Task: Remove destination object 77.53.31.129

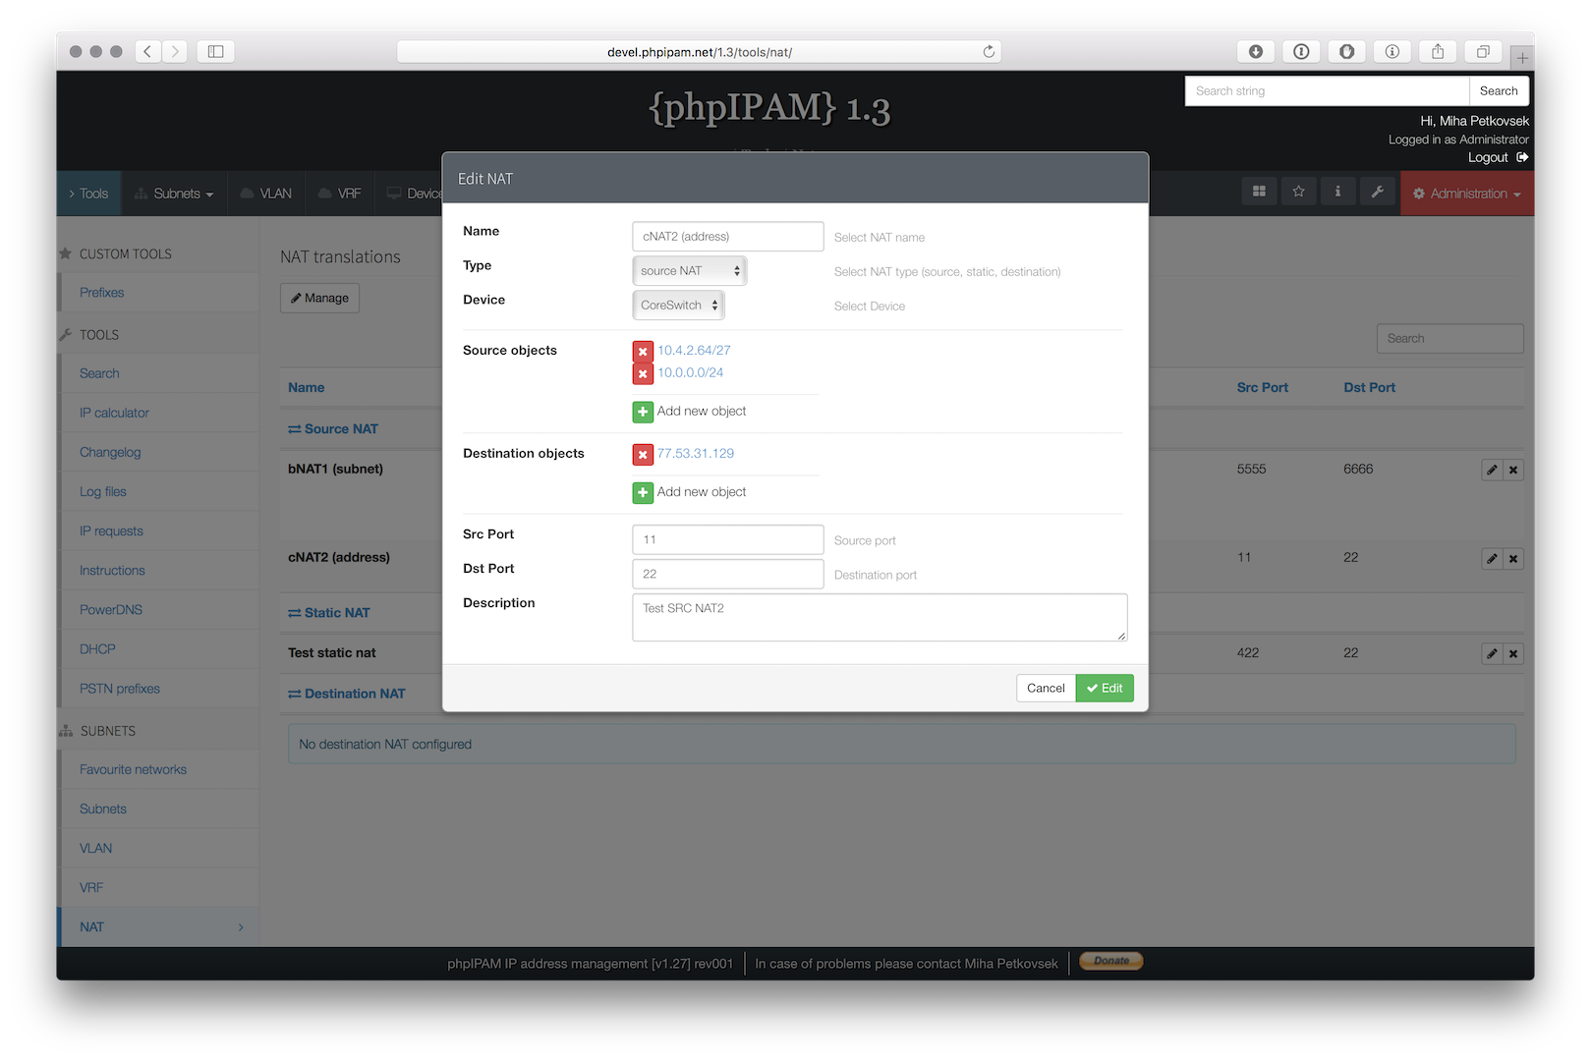Action: (643, 455)
